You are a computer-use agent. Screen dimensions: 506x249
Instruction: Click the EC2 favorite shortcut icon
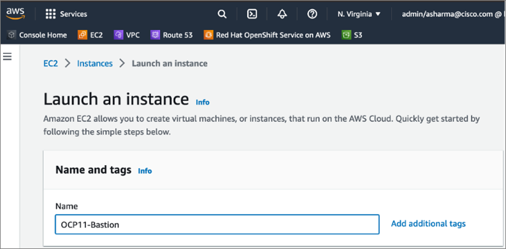tap(83, 35)
